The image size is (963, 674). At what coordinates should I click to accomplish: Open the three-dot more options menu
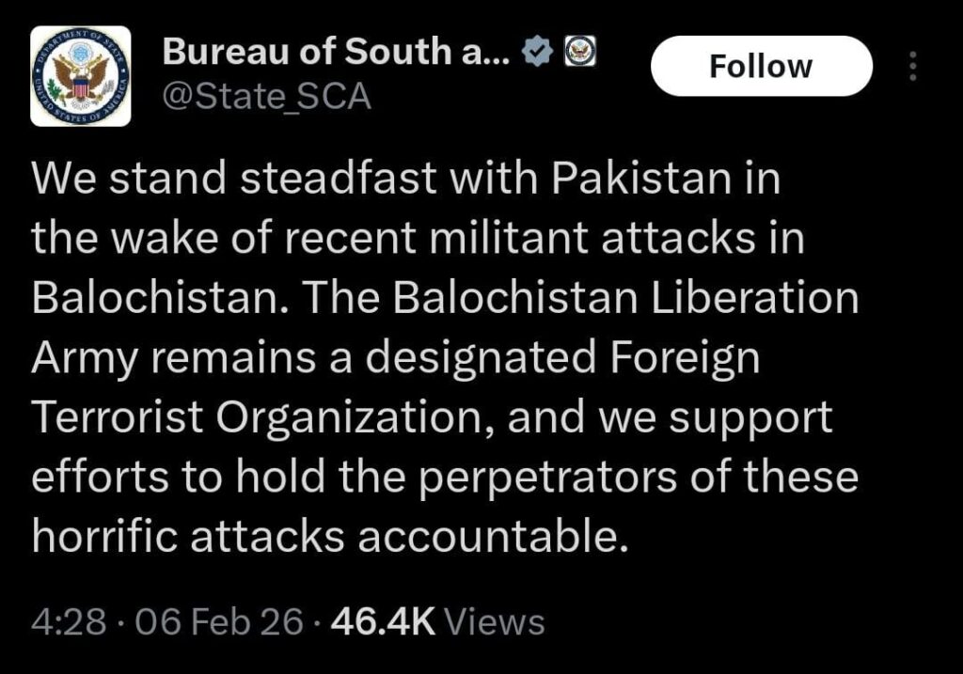[910, 66]
